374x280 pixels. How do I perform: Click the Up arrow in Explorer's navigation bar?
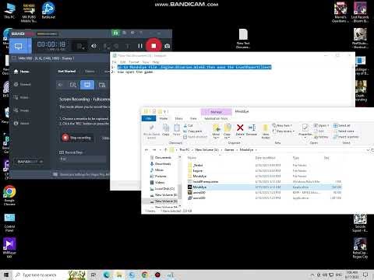[x=165, y=150]
